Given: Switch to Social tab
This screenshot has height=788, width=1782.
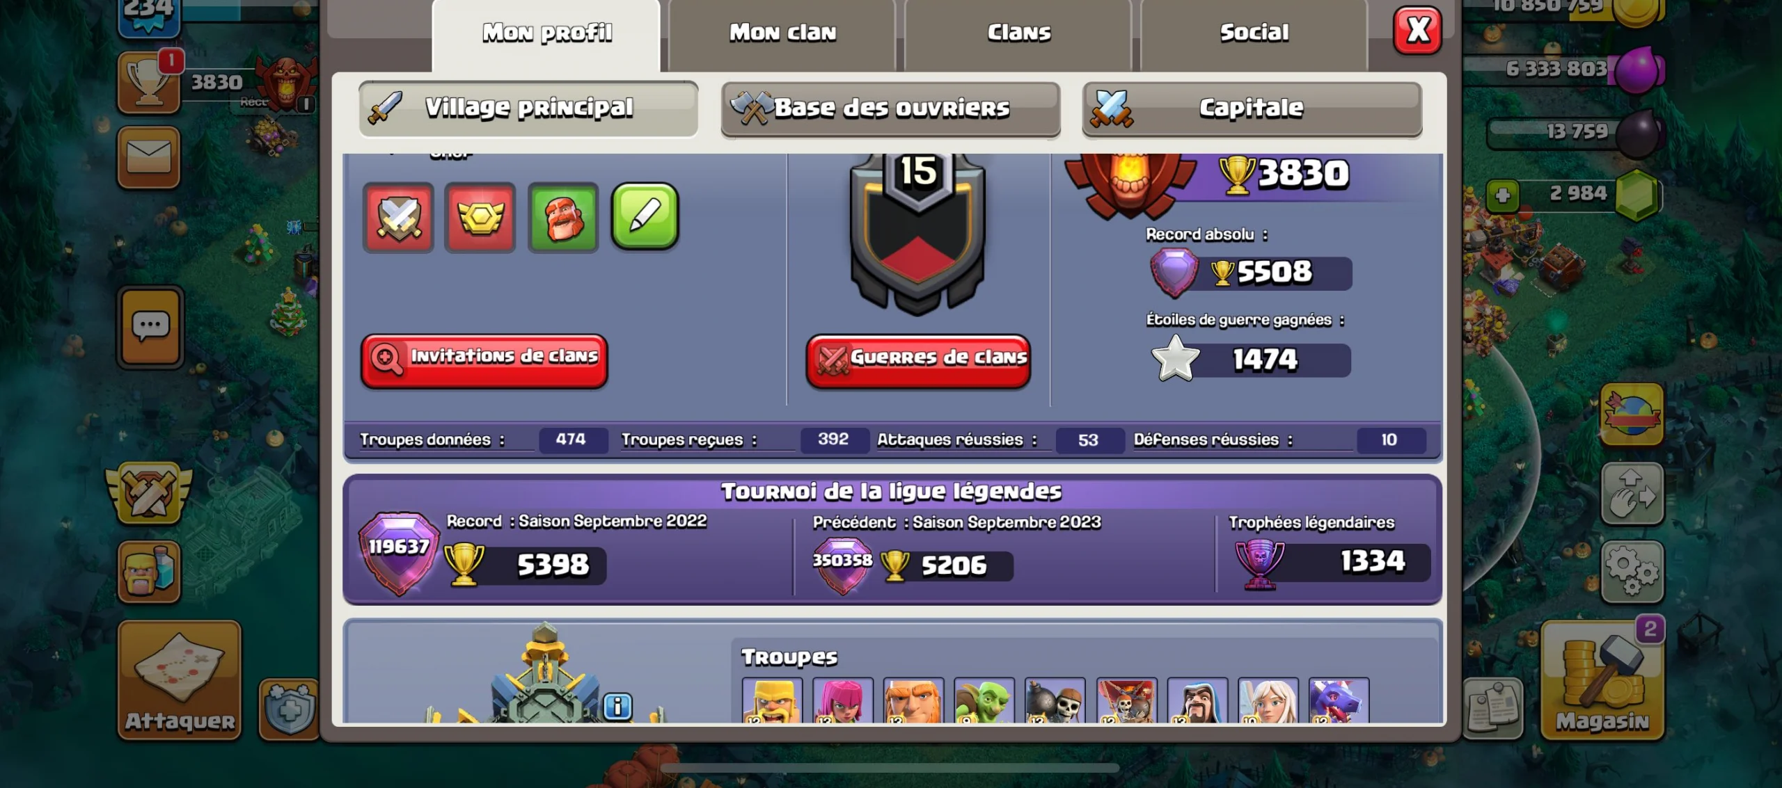Looking at the screenshot, I should pos(1254,33).
